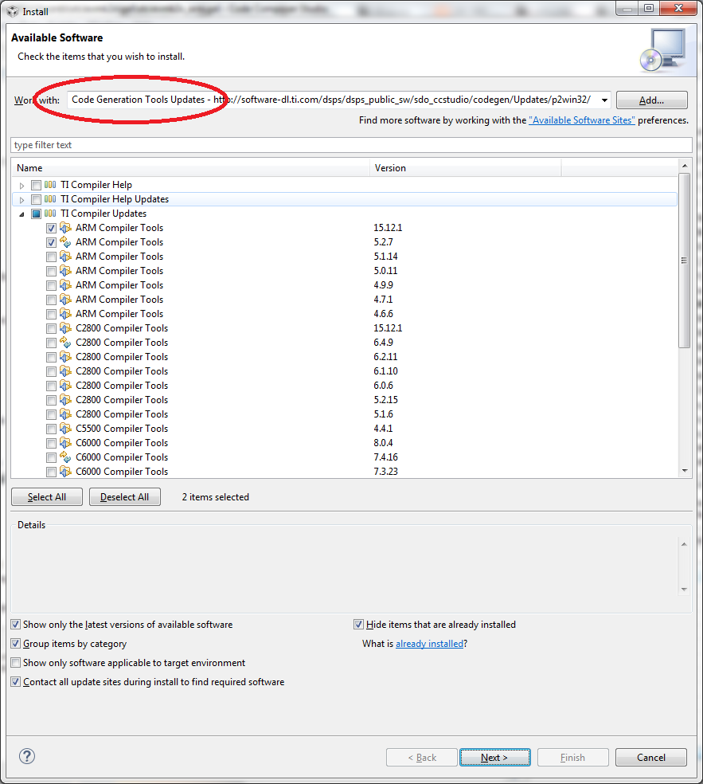
Task: Click the C5500 Compiler Tools 4.4.1 feature icon
Action: pos(65,429)
